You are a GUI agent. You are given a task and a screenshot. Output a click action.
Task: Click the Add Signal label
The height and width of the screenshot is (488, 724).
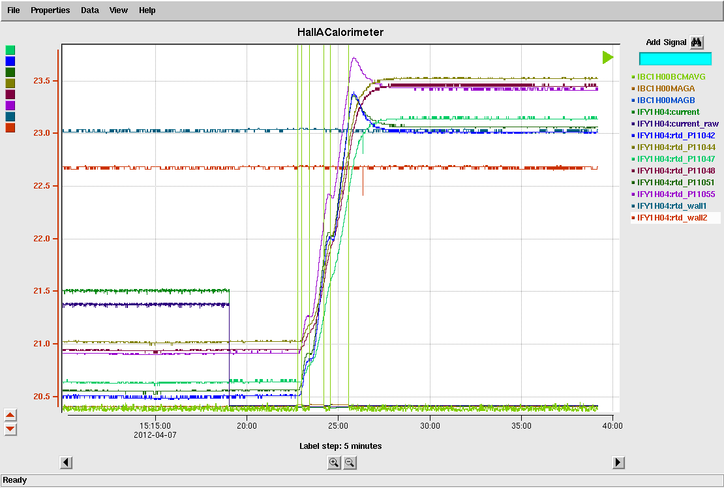tap(667, 42)
